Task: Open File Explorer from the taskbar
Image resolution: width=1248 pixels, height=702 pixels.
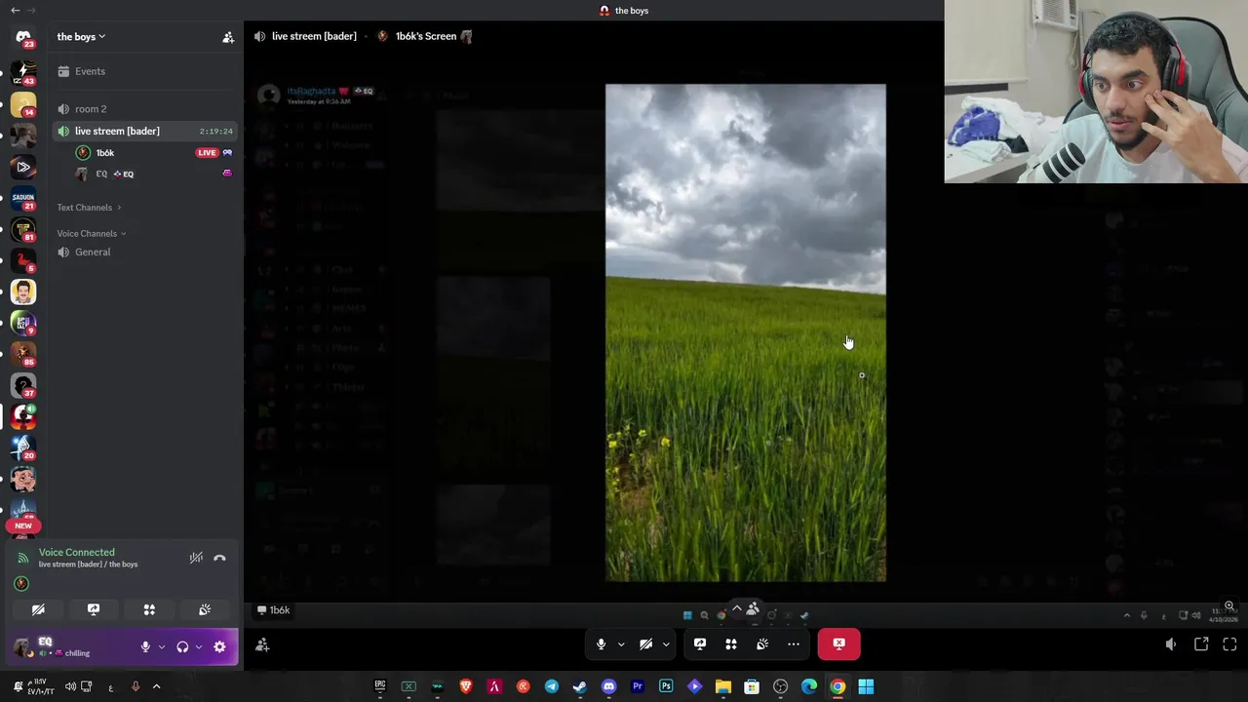Action: click(x=723, y=686)
